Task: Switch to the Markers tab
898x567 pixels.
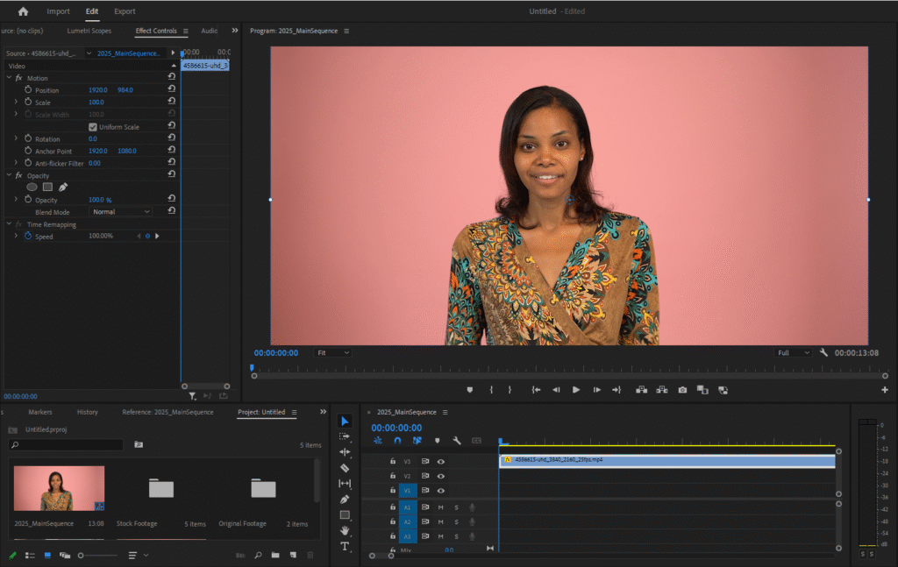Action: [x=40, y=412]
